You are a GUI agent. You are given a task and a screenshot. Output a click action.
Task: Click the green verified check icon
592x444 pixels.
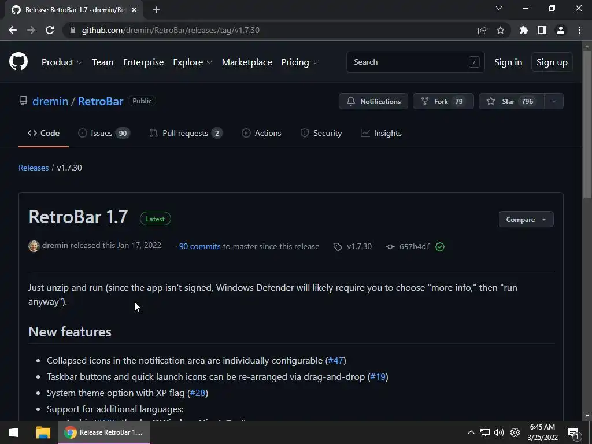click(x=440, y=247)
